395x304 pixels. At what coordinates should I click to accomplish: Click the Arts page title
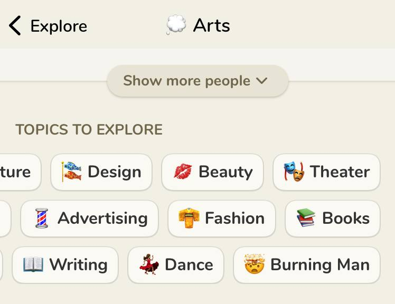click(211, 25)
